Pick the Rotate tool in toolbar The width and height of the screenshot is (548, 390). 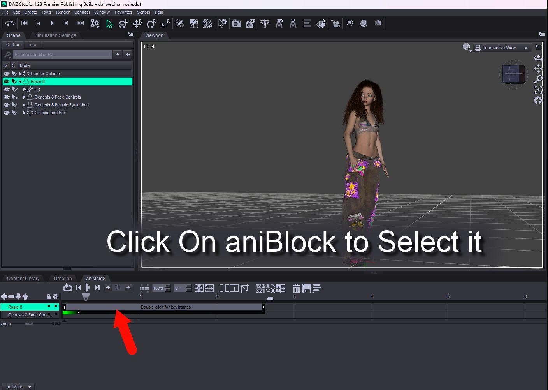tap(151, 24)
